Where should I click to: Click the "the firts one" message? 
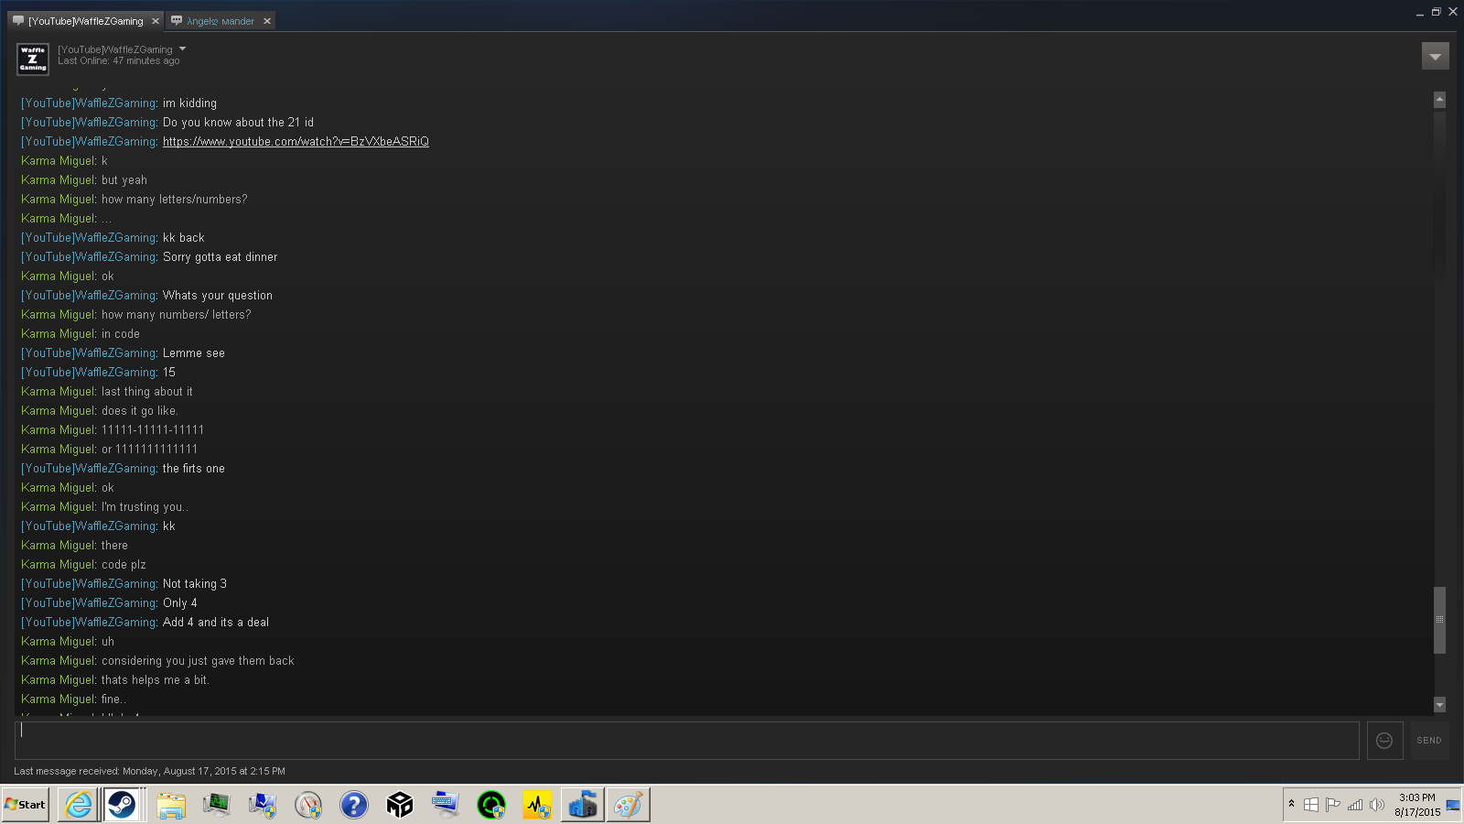point(194,469)
